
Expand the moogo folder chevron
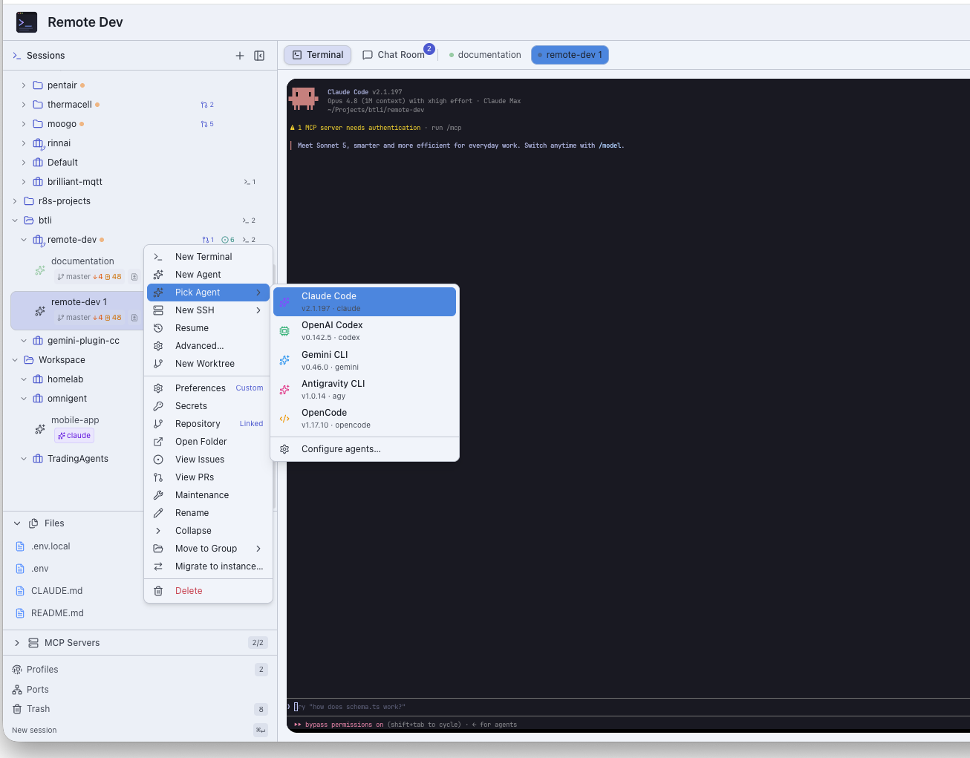click(24, 124)
